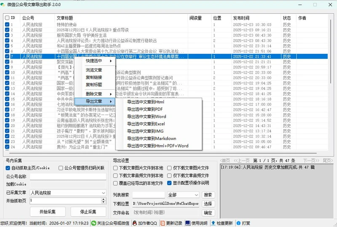Screen dimensions: 337x227
Task: Sort by the 文章标题 column header
Action: tap(121, 18)
